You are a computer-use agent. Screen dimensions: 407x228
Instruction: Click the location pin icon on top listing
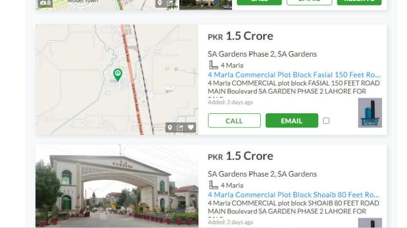[160, 3]
